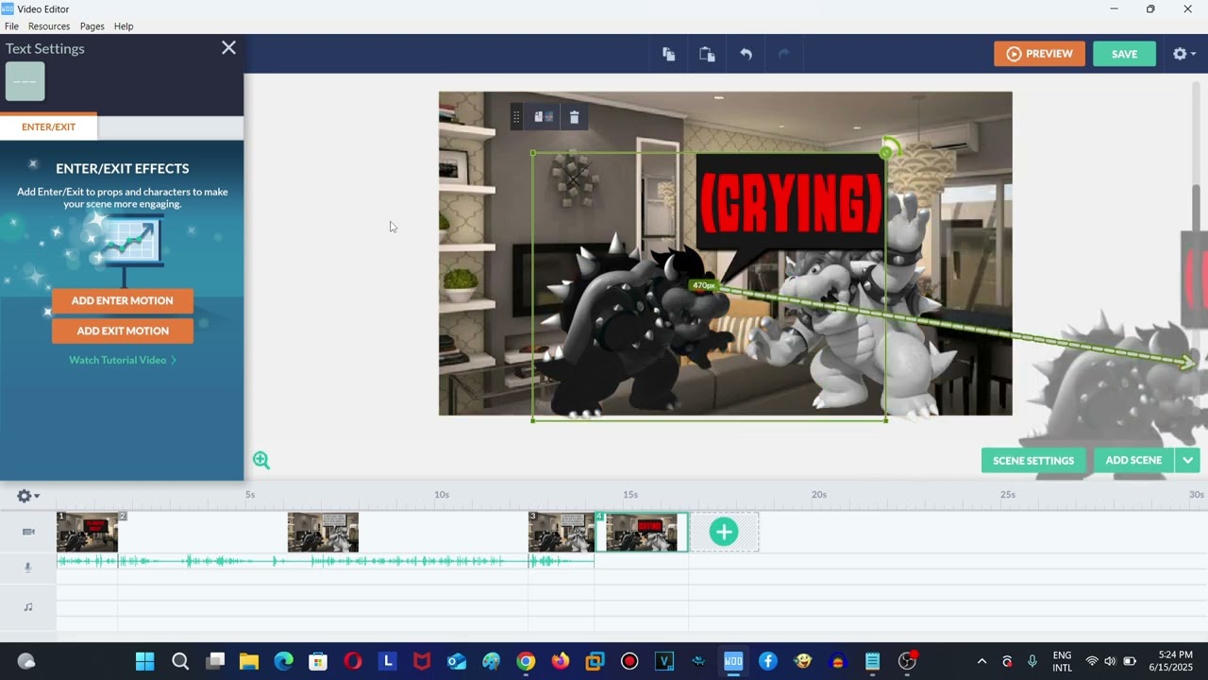Screen dimensions: 1208x680
Task: Open Outlook from taskbar
Action: pyautogui.click(x=457, y=661)
